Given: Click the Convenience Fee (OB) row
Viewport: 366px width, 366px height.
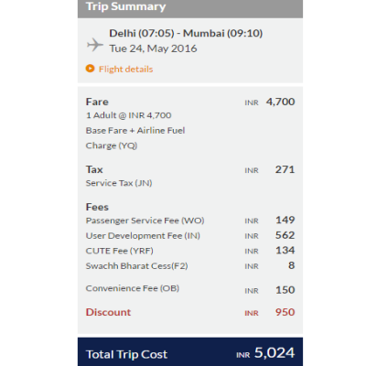Looking at the screenshot, I should click(x=190, y=289).
